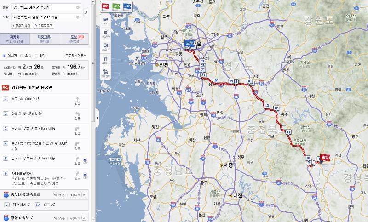This screenshot has width=368, height=222.
Task: Swap departure and arrival with the reverse icon
Action: [x=86, y=12]
